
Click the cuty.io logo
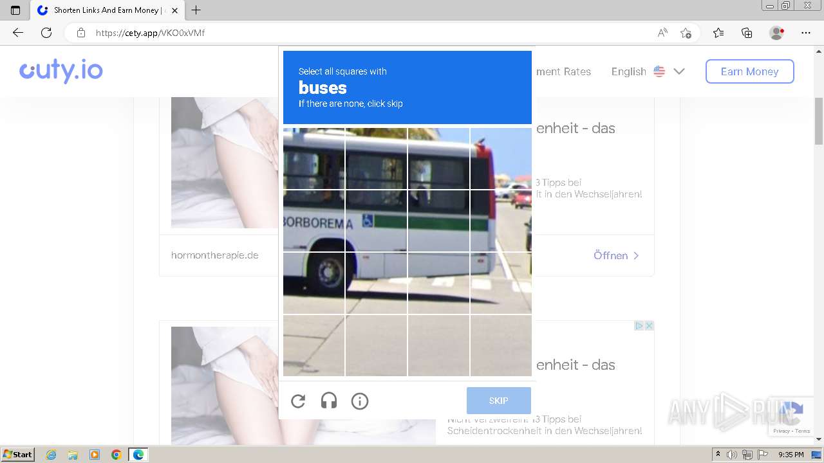coord(61,71)
